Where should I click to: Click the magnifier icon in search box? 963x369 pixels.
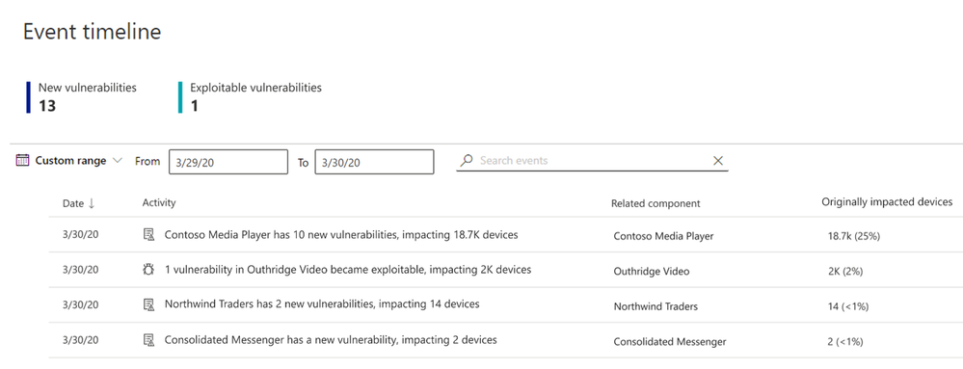coord(467,160)
